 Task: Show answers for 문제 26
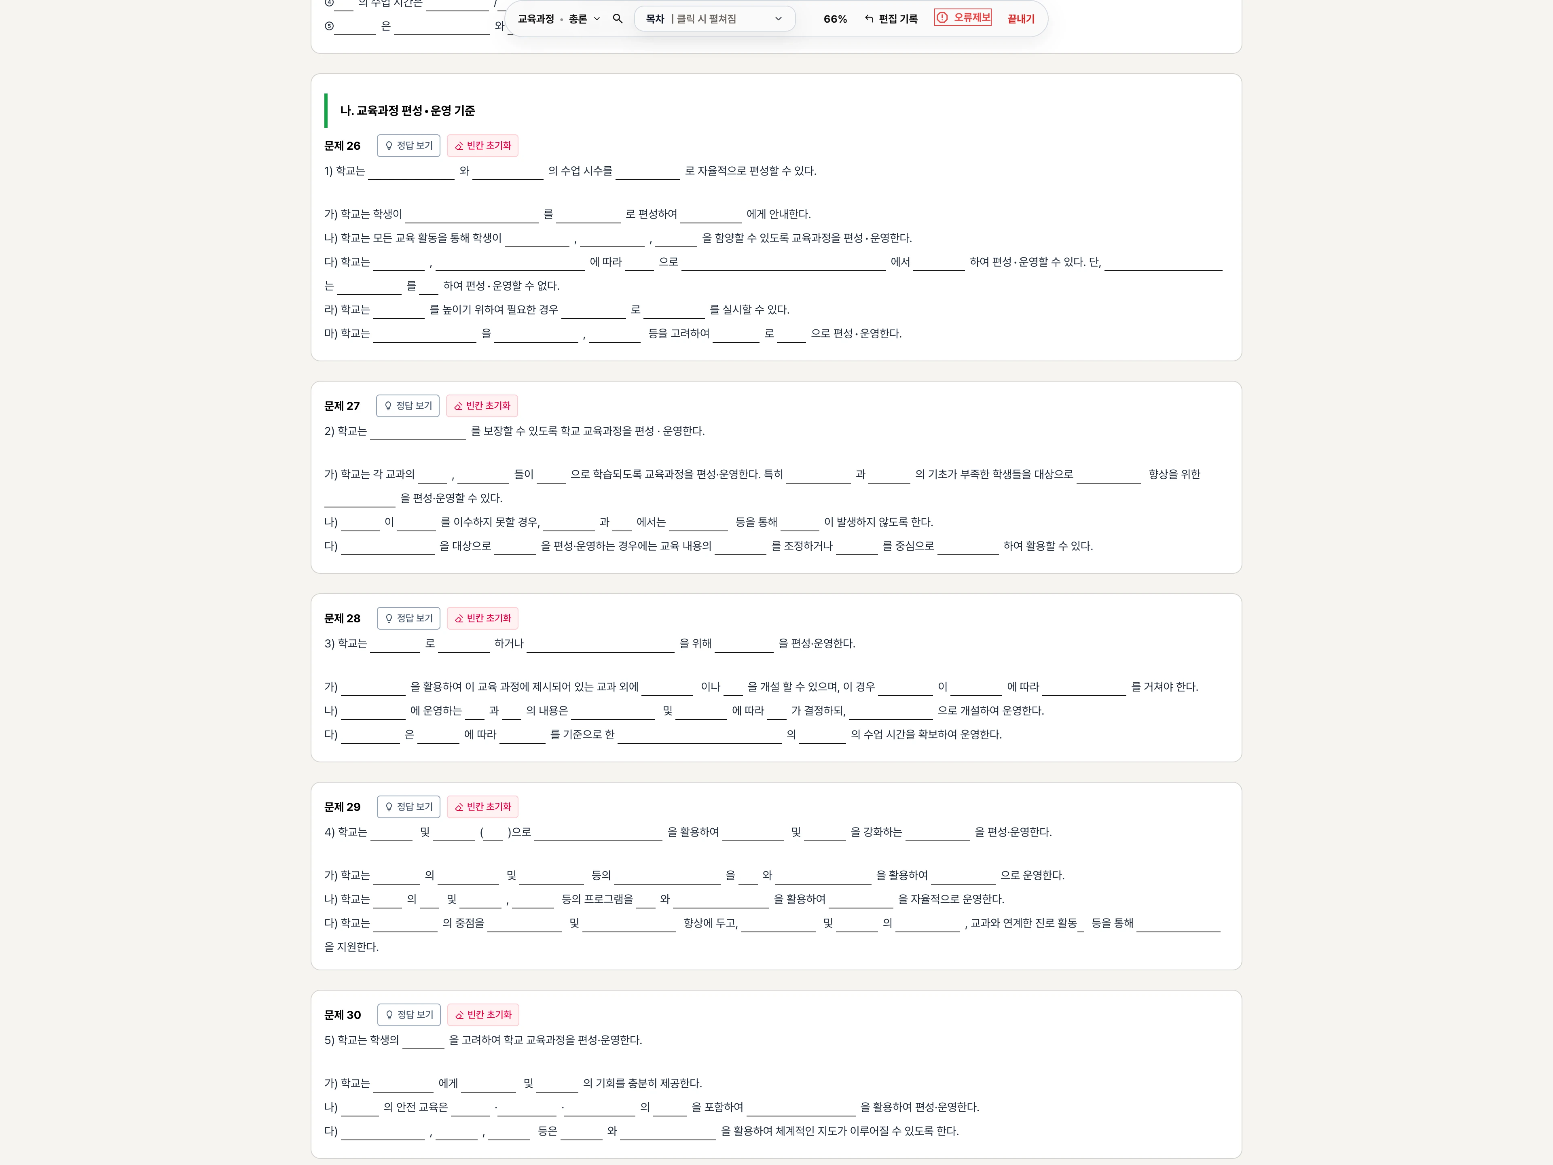pyautogui.click(x=408, y=145)
